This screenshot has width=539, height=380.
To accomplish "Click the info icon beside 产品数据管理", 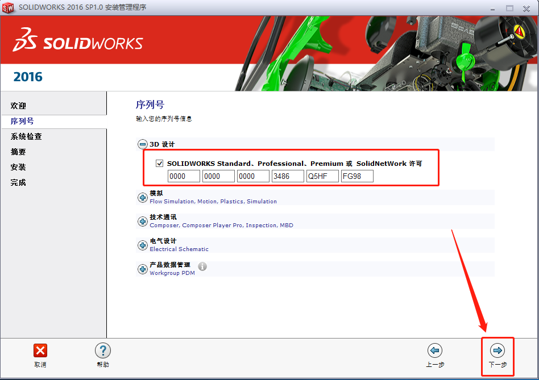I will click(x=202, y=266).
